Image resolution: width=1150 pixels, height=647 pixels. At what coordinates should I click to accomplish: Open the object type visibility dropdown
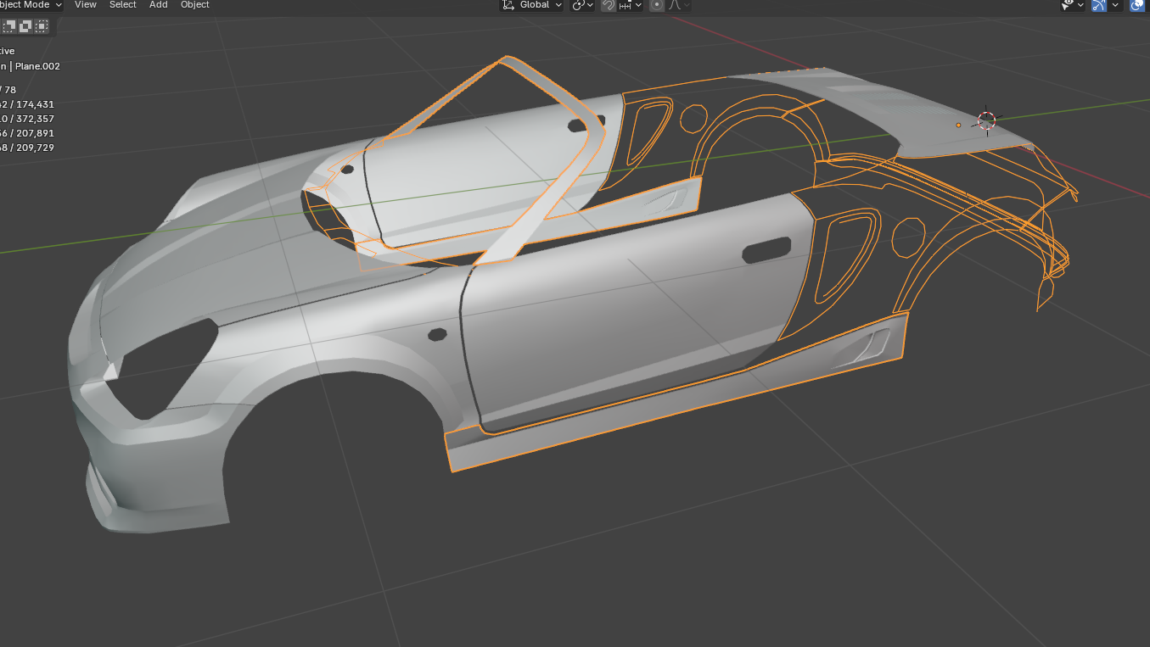click(x=1073, y=5)
